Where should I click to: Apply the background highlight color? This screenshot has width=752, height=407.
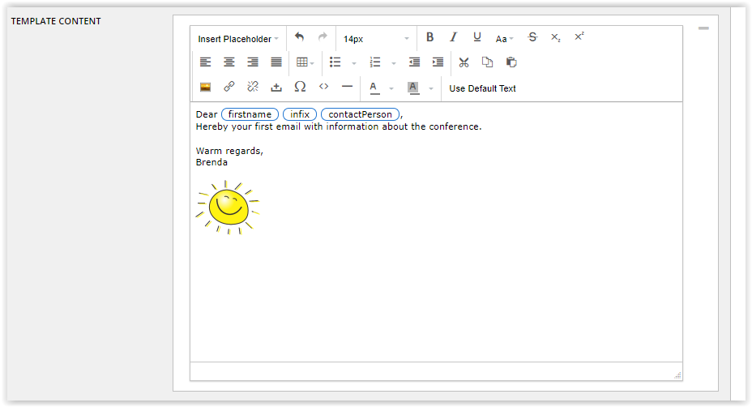pyautogui.click(x=413, y=88)
